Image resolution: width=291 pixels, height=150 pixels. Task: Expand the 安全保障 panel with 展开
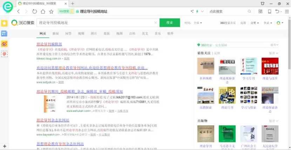(274, 45)
